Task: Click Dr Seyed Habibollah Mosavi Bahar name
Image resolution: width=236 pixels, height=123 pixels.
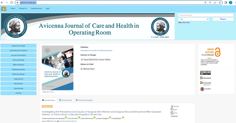Action: [x=96, y=60]
